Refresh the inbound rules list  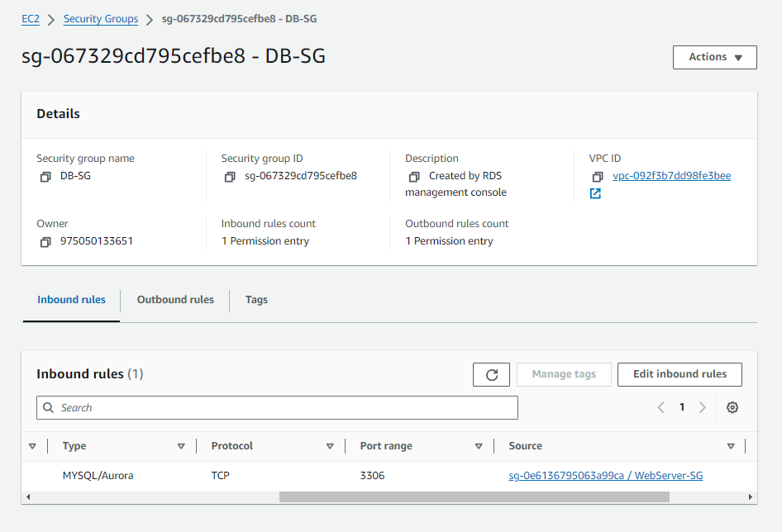pyautogui.click(x=491, y=374)
